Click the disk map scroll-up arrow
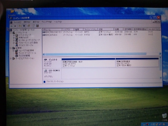 coord(160,58)
